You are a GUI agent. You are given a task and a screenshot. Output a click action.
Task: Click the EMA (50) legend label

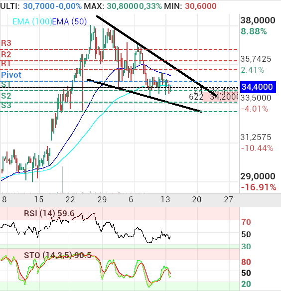(69, 21)
